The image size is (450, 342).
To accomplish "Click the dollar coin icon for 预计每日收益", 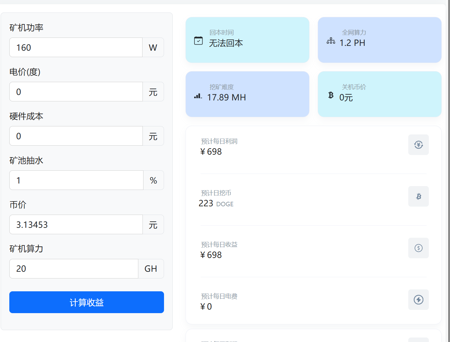I will click(418, 248).
